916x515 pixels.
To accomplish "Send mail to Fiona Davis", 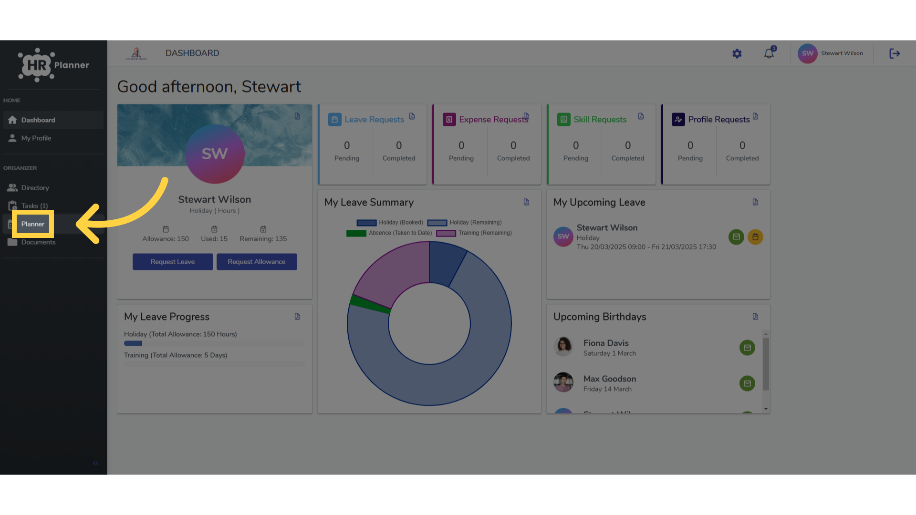I will tap(747, 348).
